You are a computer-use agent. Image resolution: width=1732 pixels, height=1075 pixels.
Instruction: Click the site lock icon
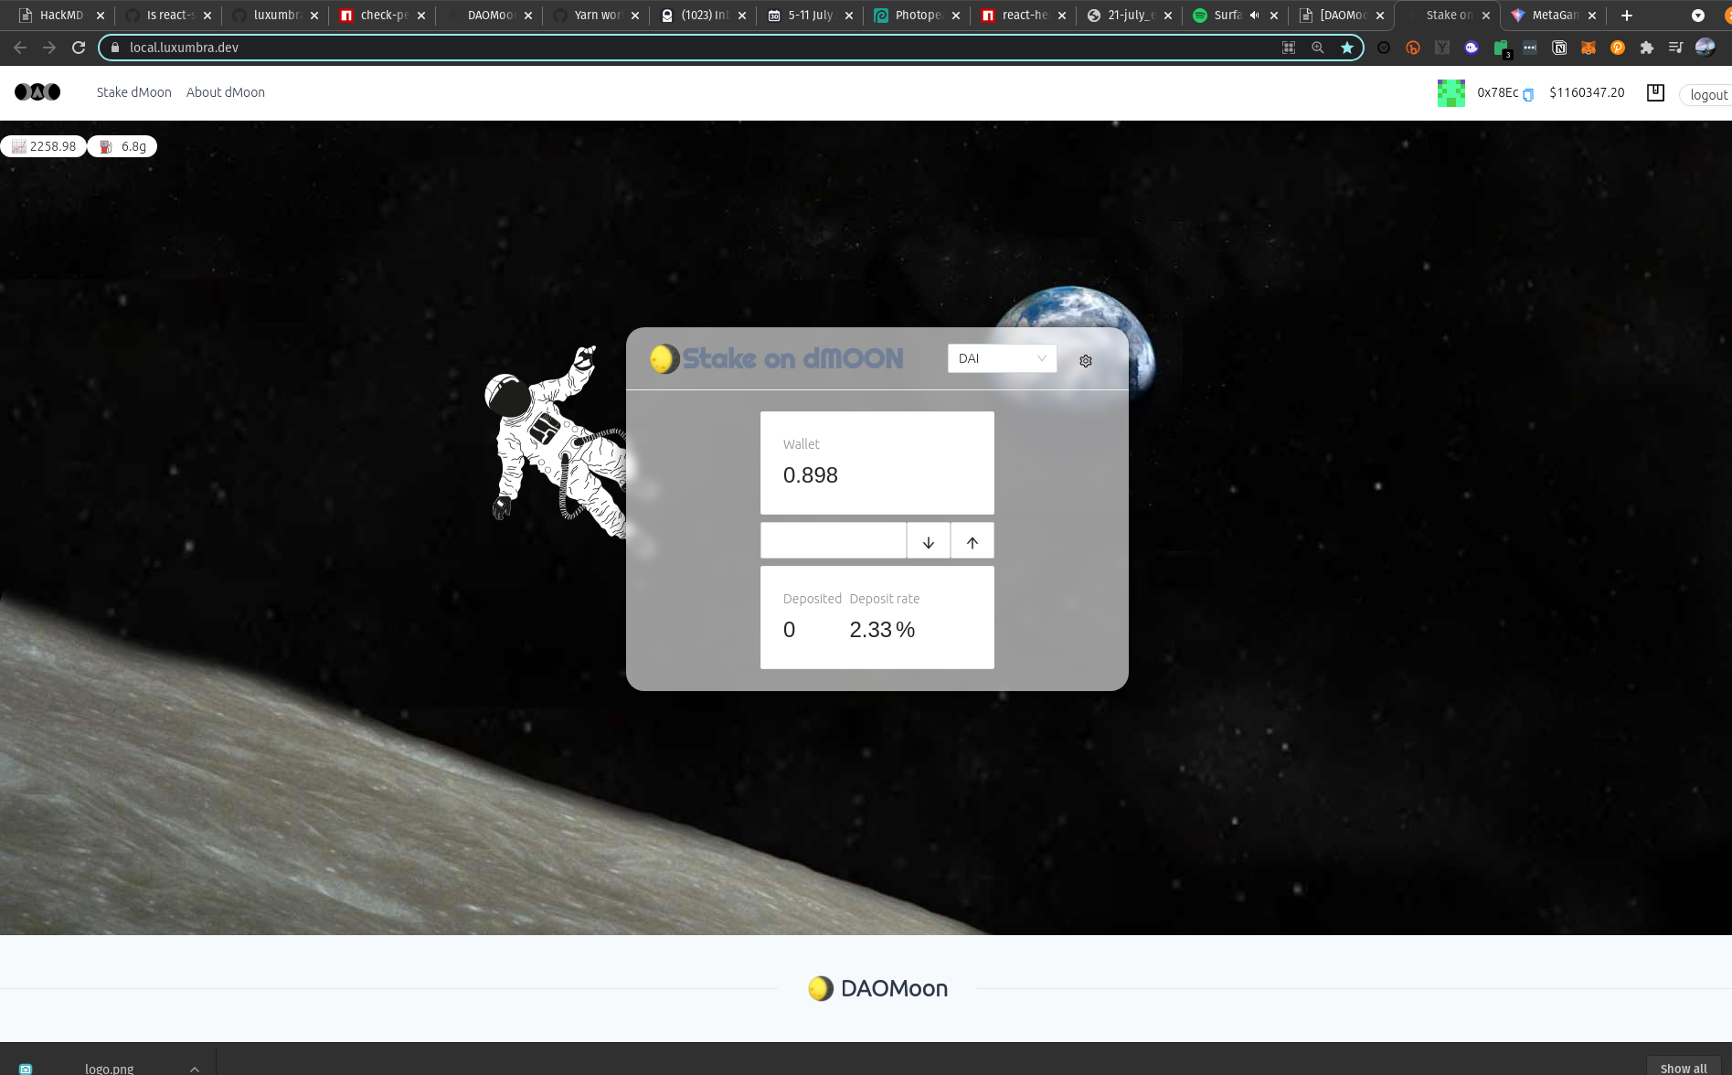[115, 48]
